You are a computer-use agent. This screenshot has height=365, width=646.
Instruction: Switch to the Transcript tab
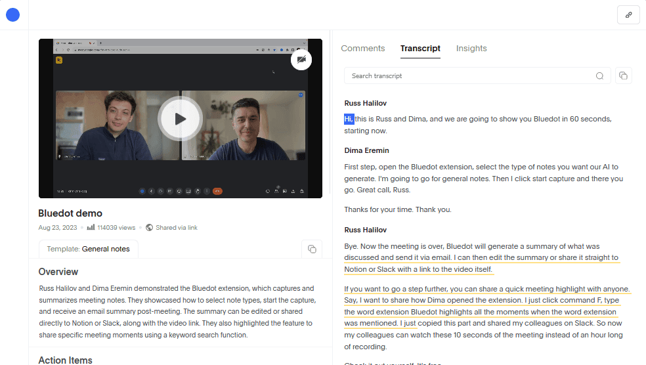coord(420,48)
